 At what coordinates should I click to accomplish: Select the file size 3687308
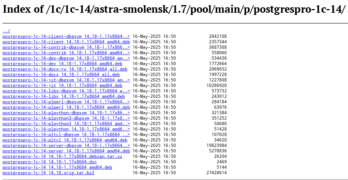pyautogui.click(x=218, y=47)
